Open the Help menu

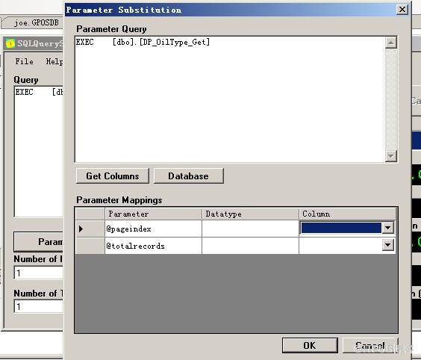click(x=54, y=61)
